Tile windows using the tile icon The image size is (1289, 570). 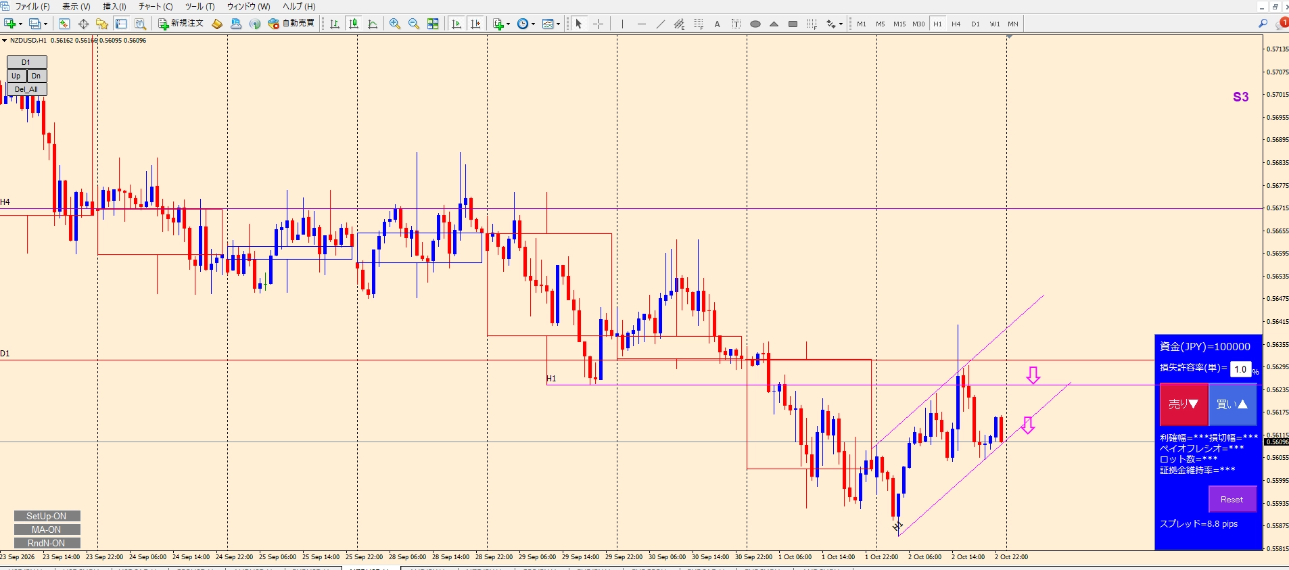433,24
